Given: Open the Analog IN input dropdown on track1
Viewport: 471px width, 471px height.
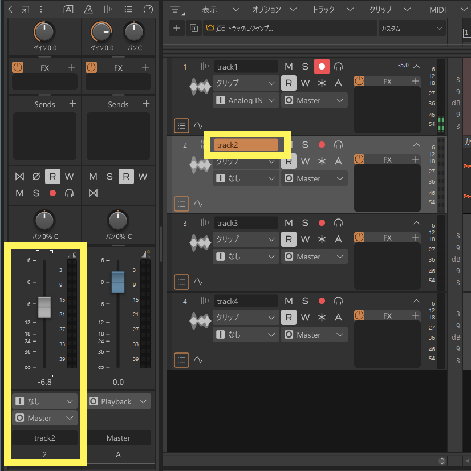Looking at the screenshot, I should tap(246, 100).
